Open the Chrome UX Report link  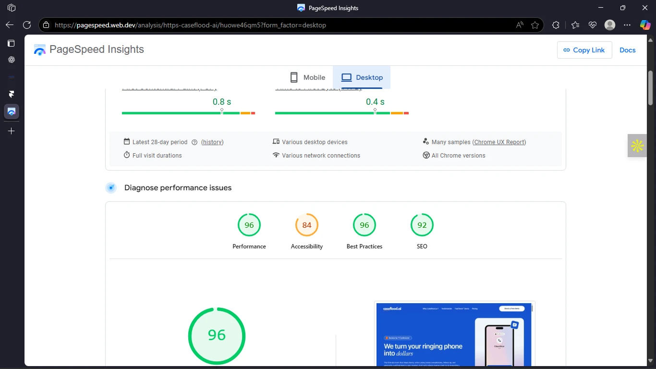click(x=499, y=142)
